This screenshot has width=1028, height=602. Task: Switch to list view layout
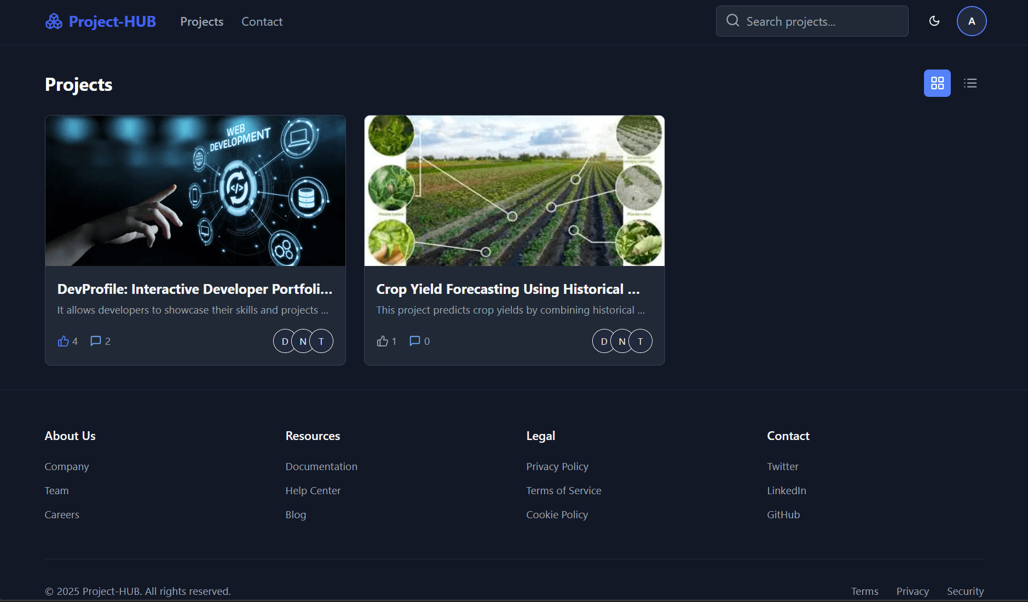(970, 83)
